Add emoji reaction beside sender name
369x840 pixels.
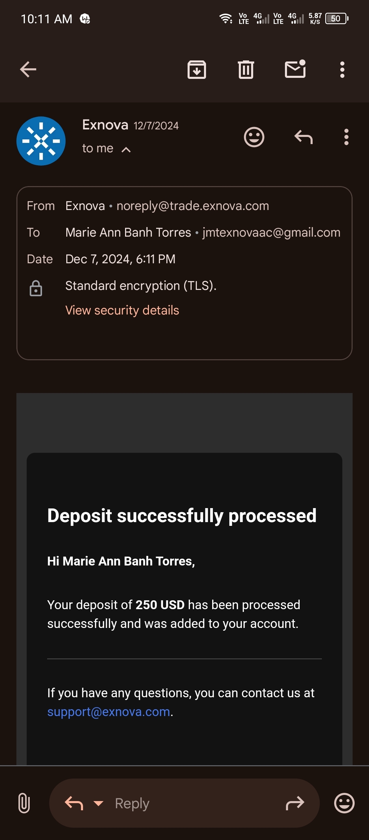(x=254, y=137)
